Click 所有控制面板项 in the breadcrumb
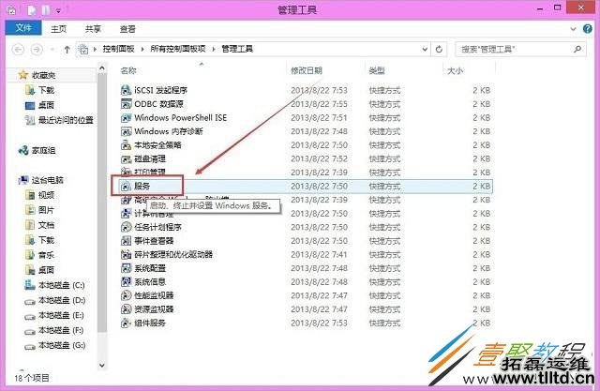 178,49
